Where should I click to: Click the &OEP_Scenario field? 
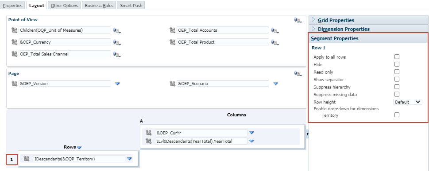click(223, 84)
